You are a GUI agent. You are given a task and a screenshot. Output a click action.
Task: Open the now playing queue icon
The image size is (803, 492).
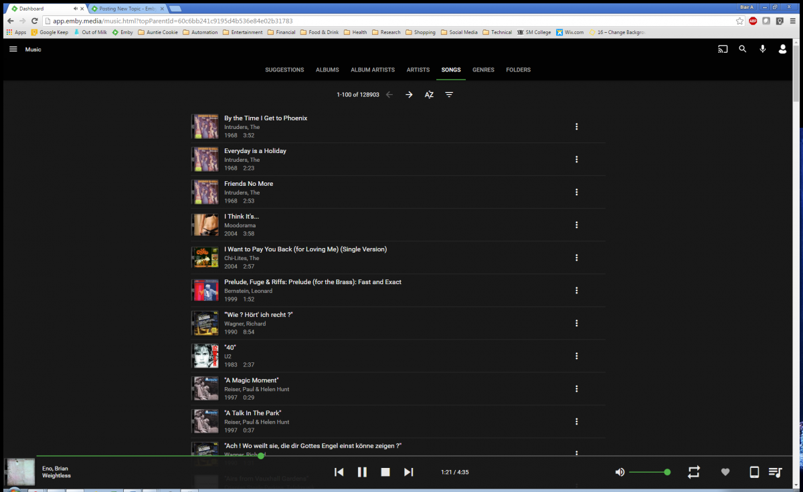point(775,472)
